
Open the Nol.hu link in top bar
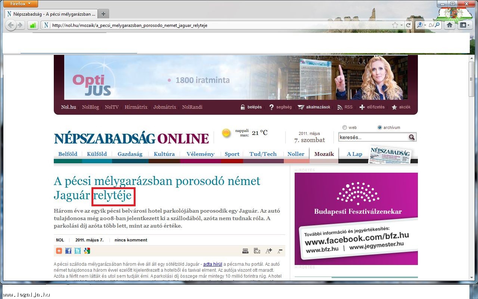click(69, 107)
